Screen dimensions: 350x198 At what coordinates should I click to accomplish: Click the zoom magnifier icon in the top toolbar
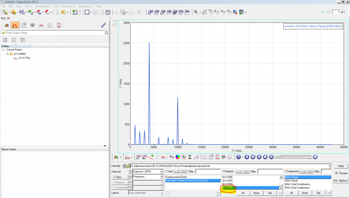(x=196, y=12)
